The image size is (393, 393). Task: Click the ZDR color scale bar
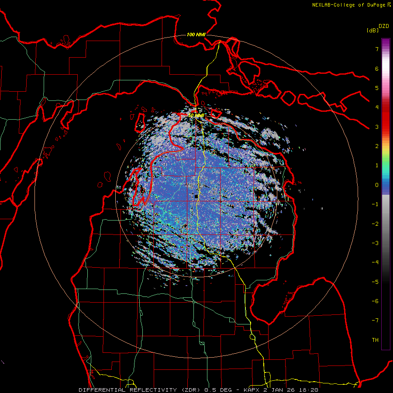tap(386, 194)
